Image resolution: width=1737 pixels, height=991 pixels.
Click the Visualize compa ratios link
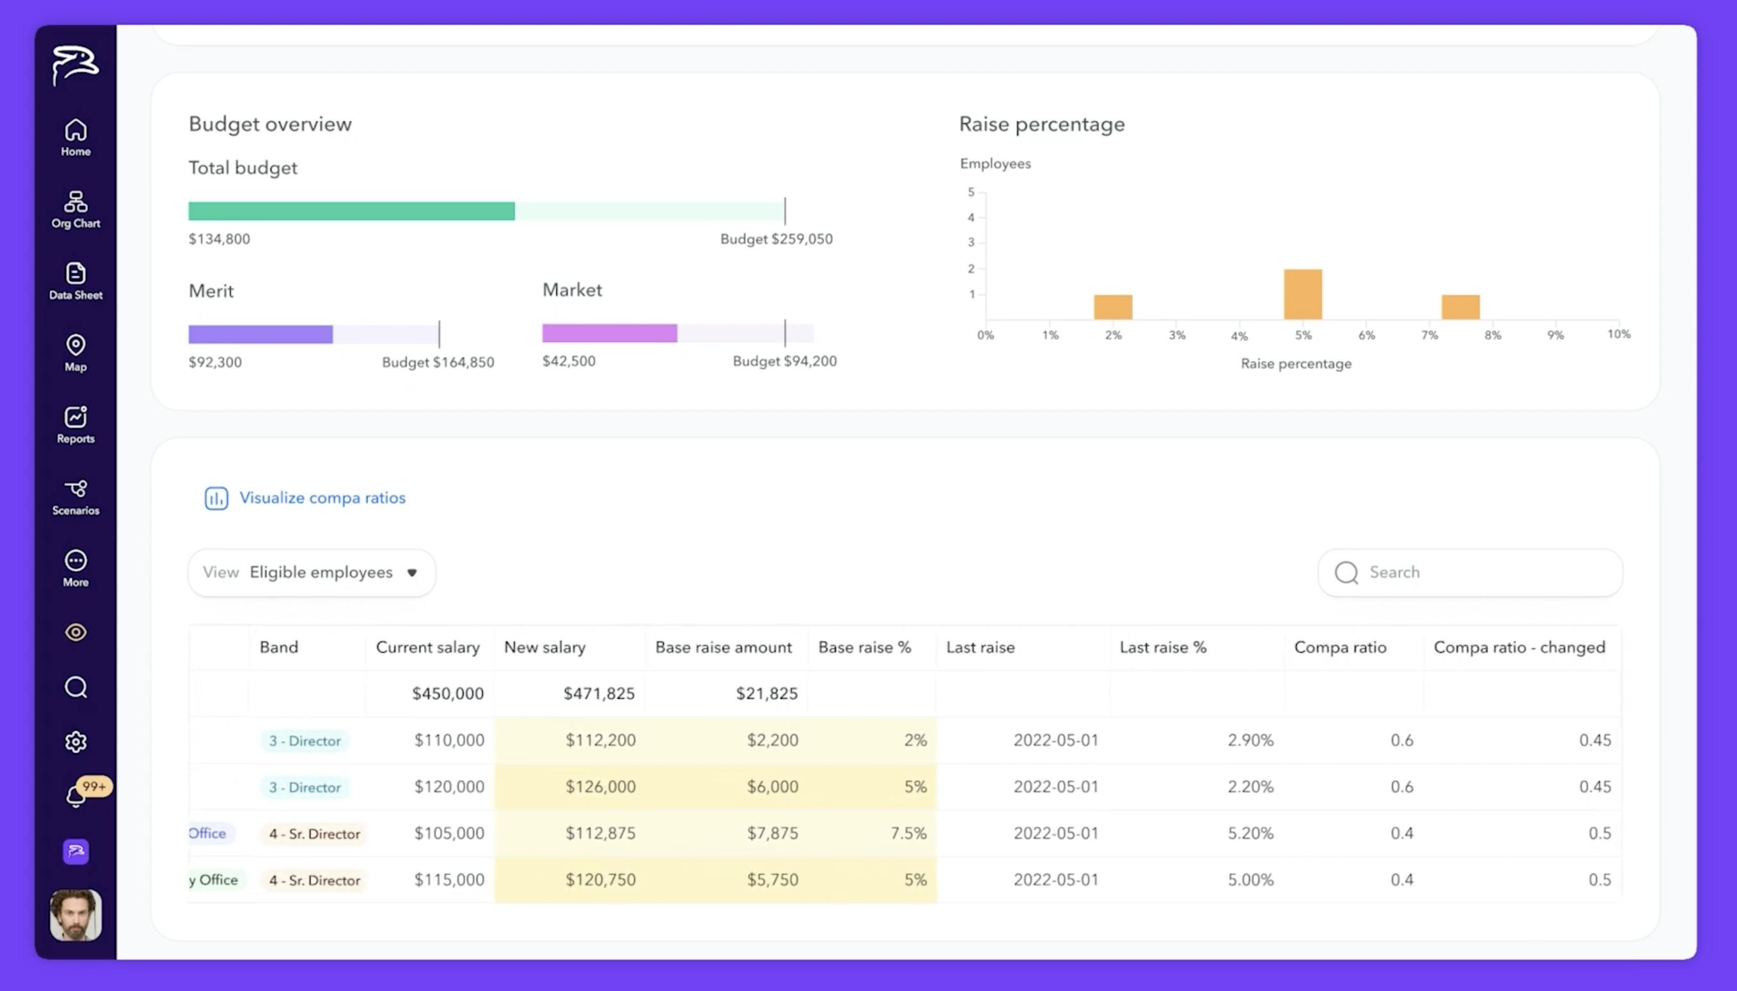pyautogui.click(x=322, y=497)
